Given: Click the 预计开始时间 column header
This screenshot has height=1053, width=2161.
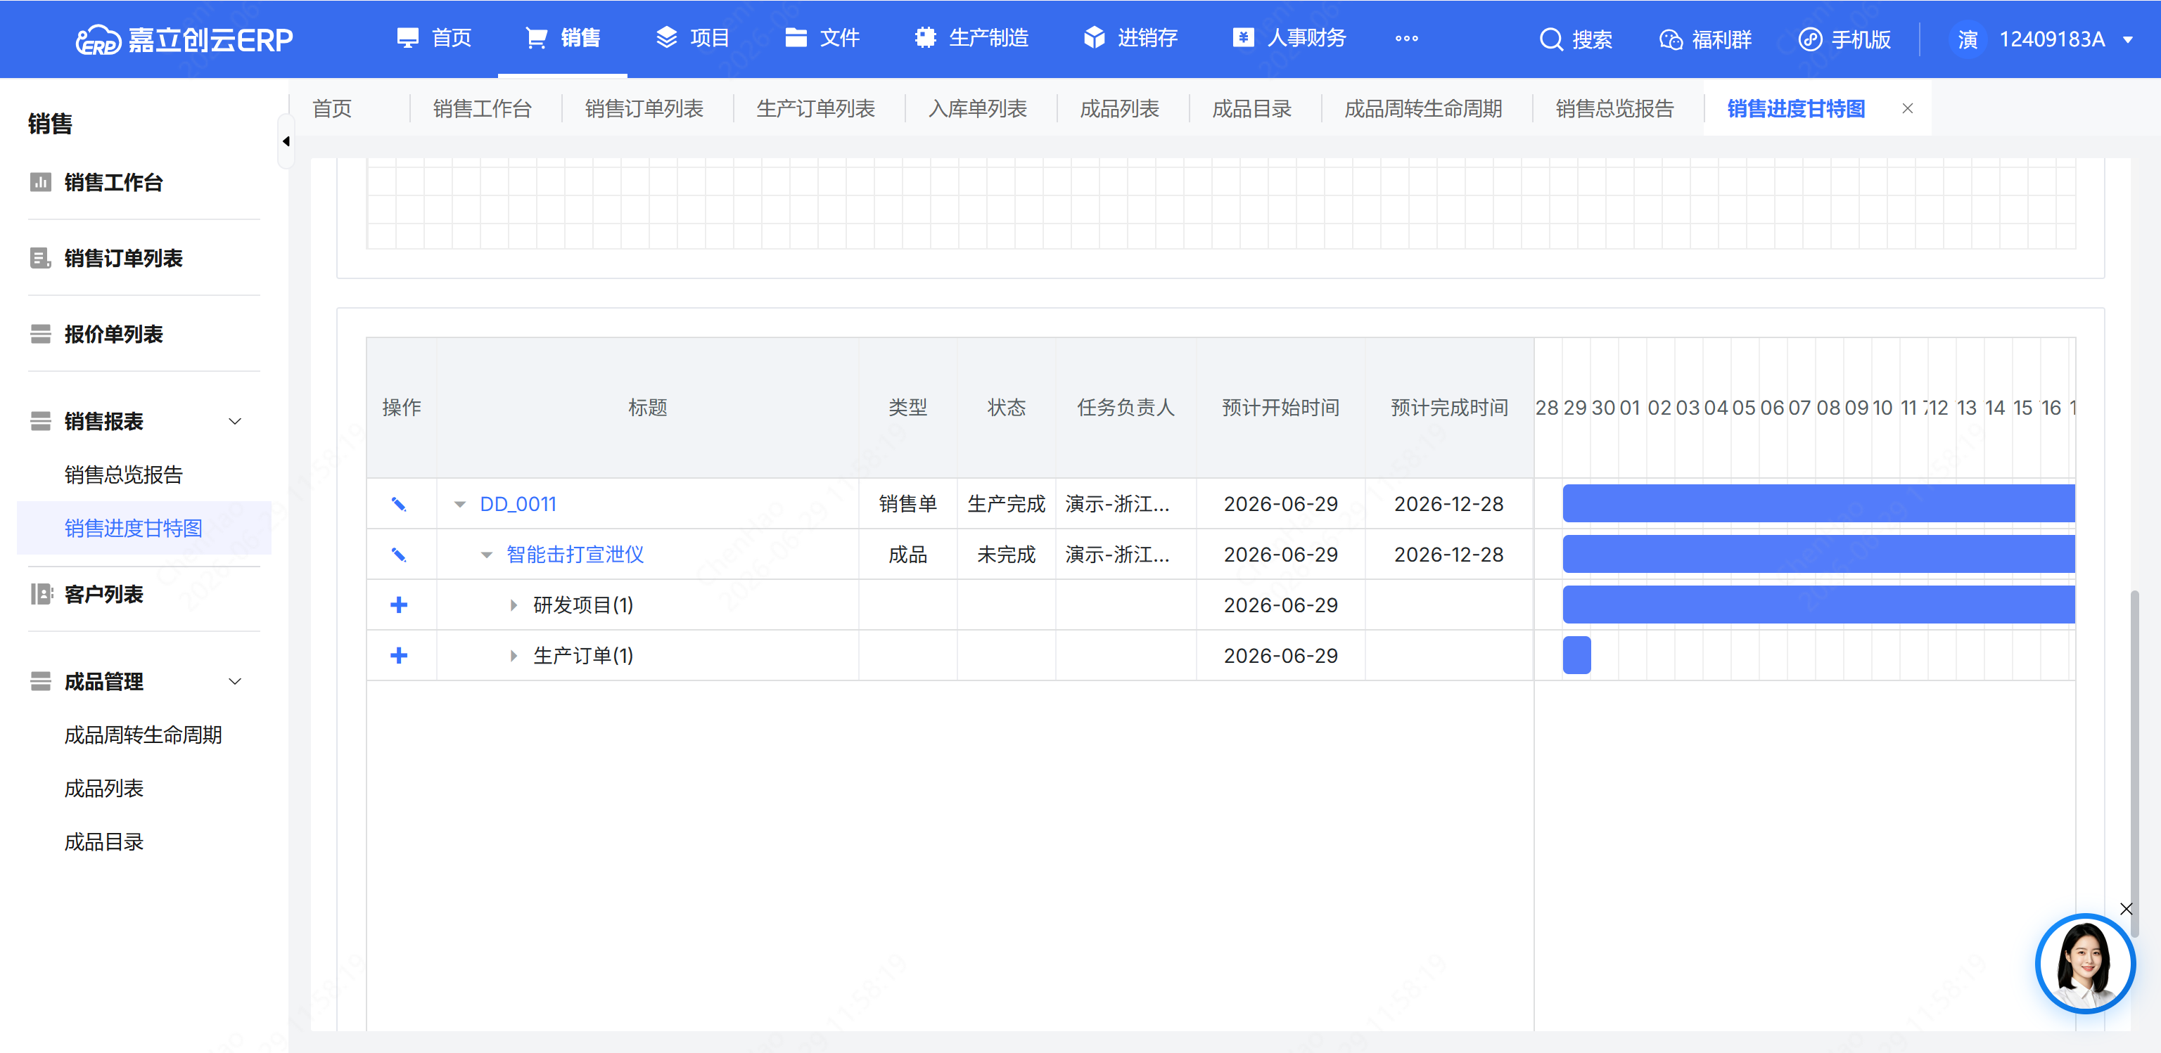Looking at the screenshot, I should [x=1281, y=408].
